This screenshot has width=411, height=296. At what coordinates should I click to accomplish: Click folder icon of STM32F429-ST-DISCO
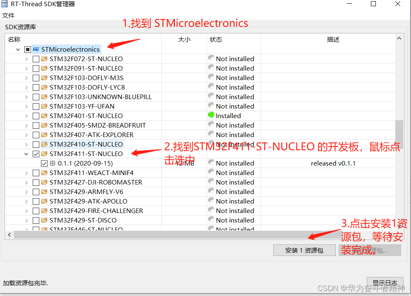44,220
